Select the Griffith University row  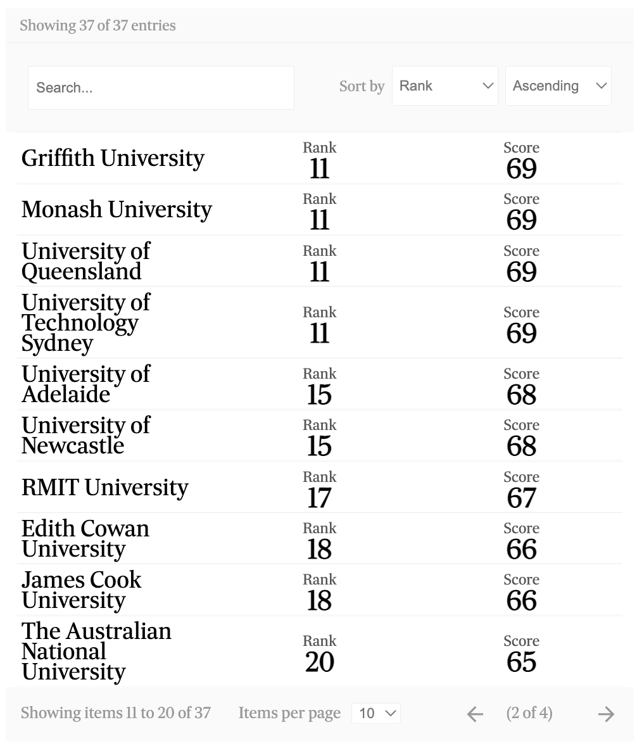tap(113, 158)
